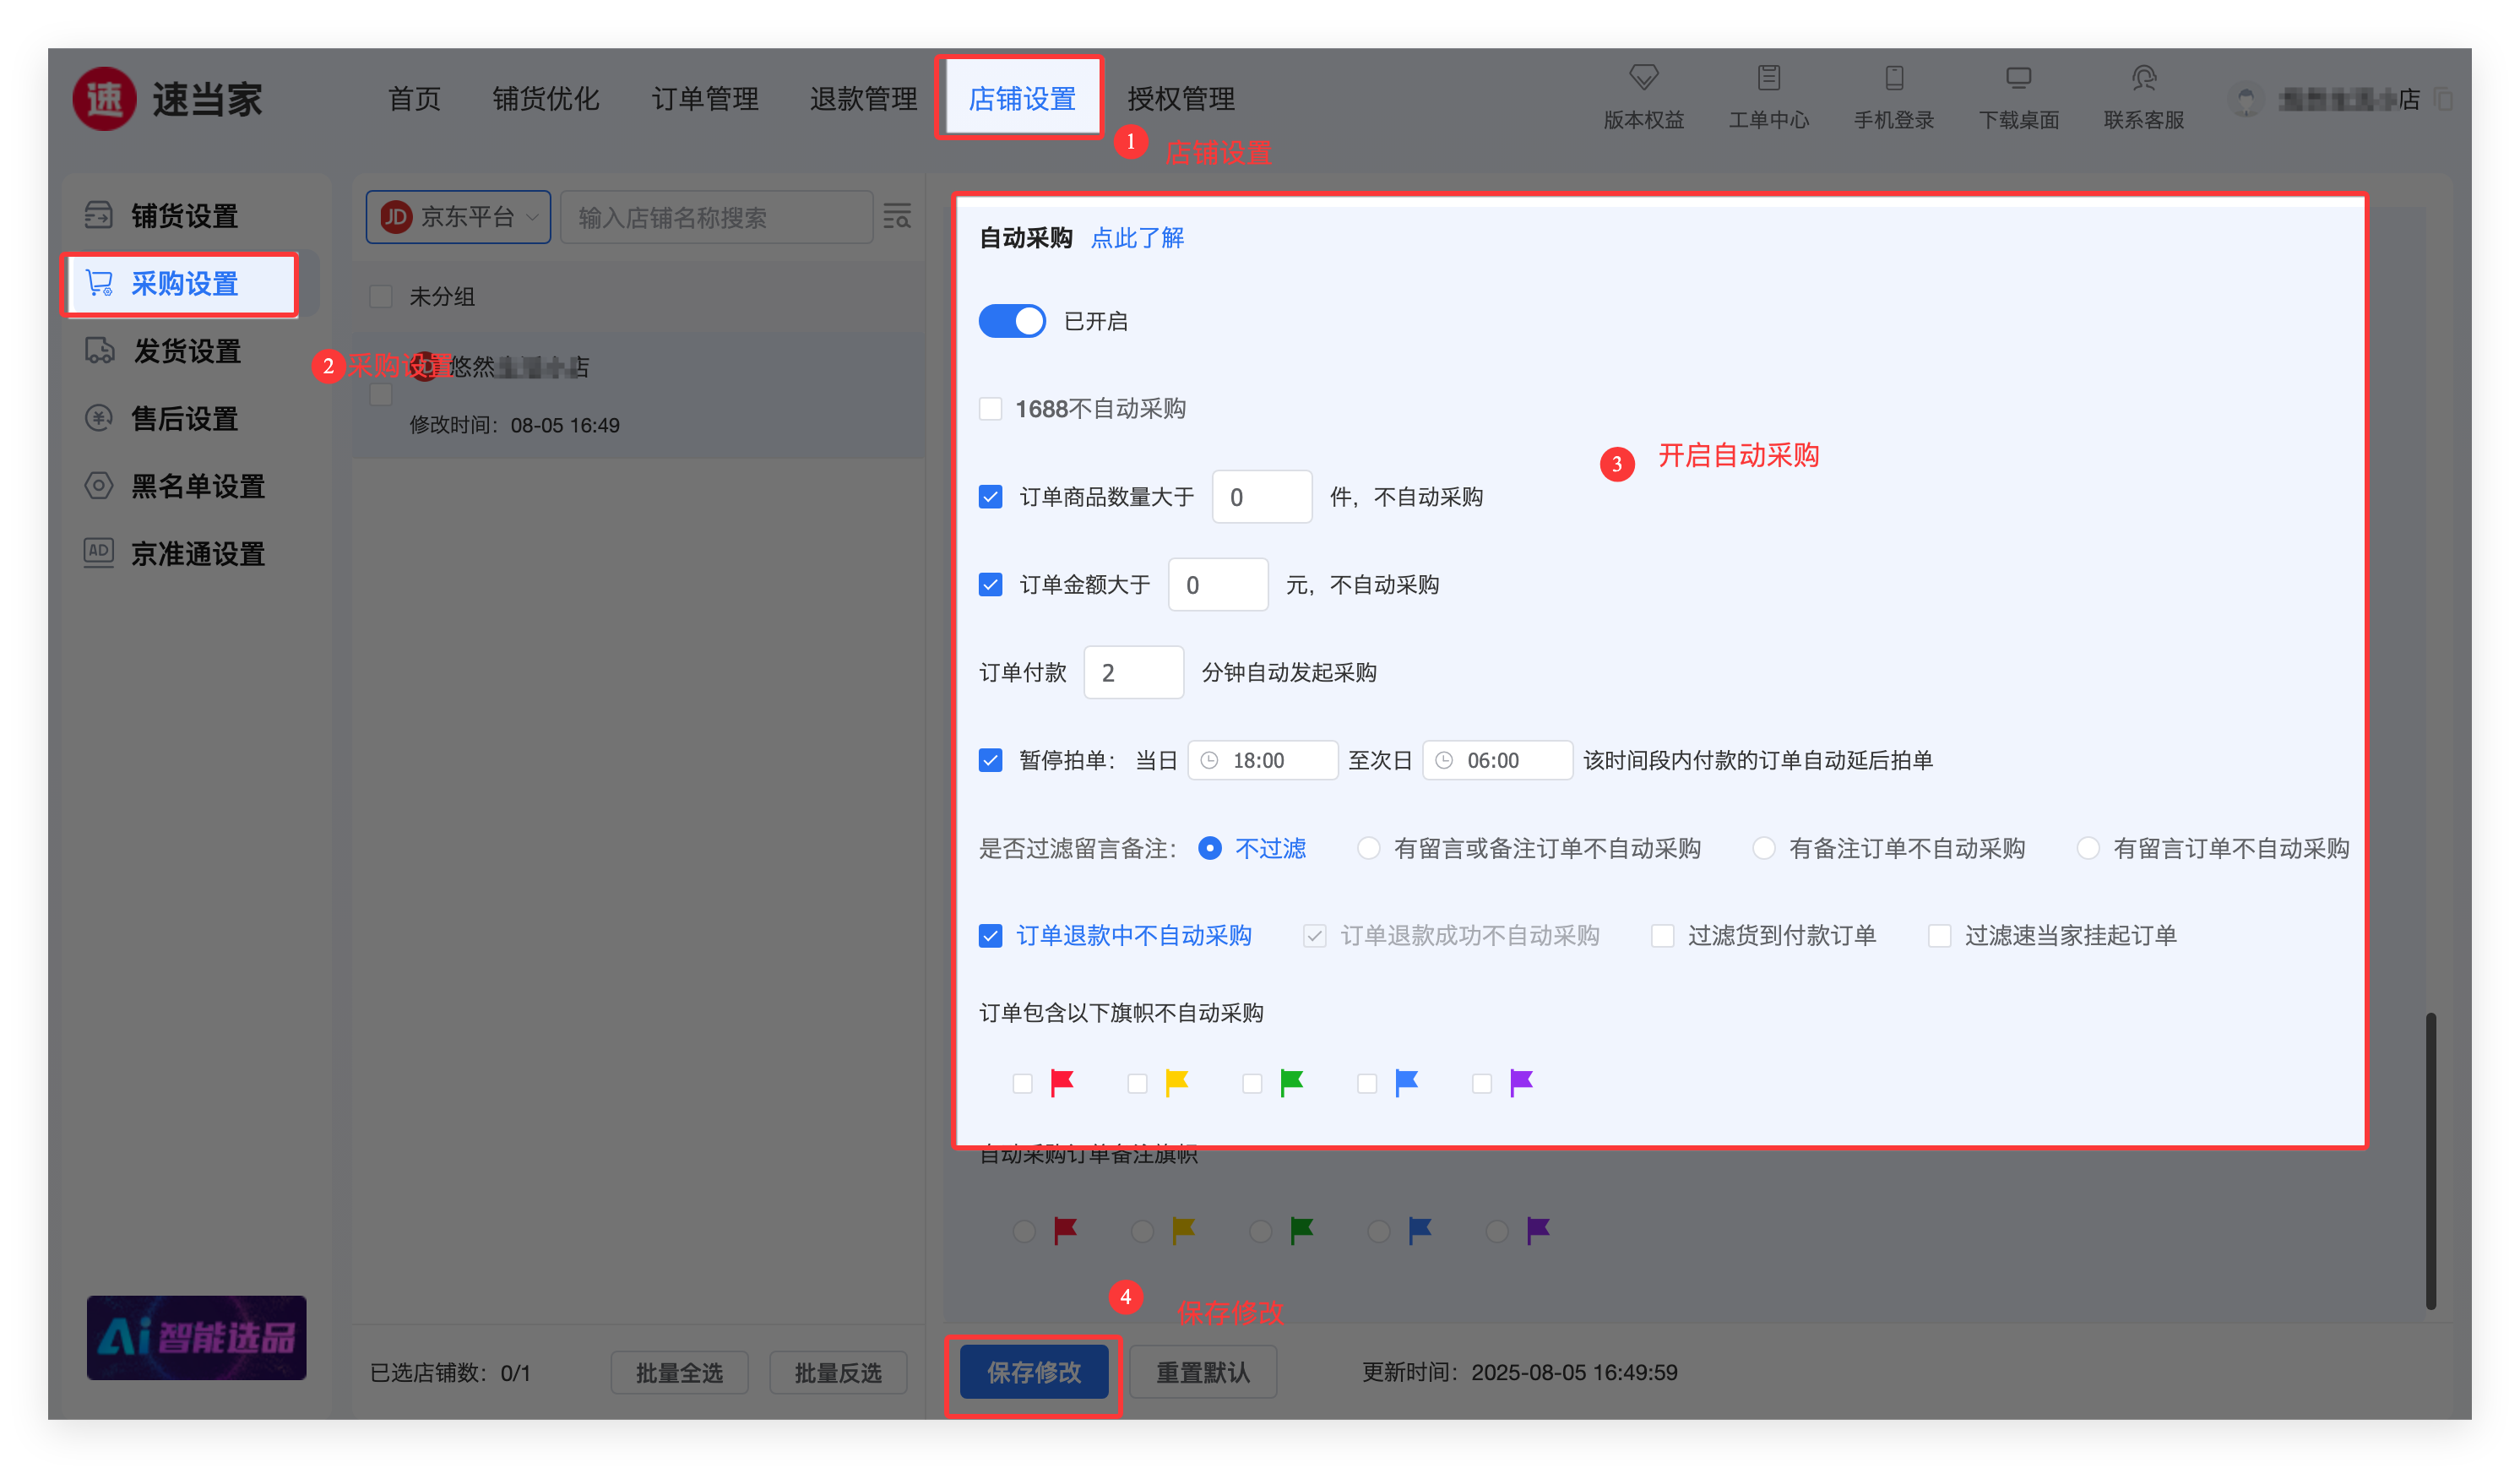
Task: Click the shop list filter icon beside search
Action: point(897,216)
